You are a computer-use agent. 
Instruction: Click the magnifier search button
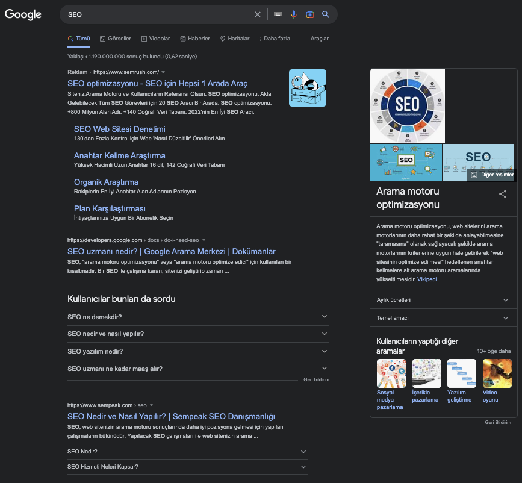coord(326,14)
